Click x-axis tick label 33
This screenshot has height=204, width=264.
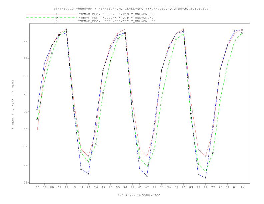[x=118, y=187]
